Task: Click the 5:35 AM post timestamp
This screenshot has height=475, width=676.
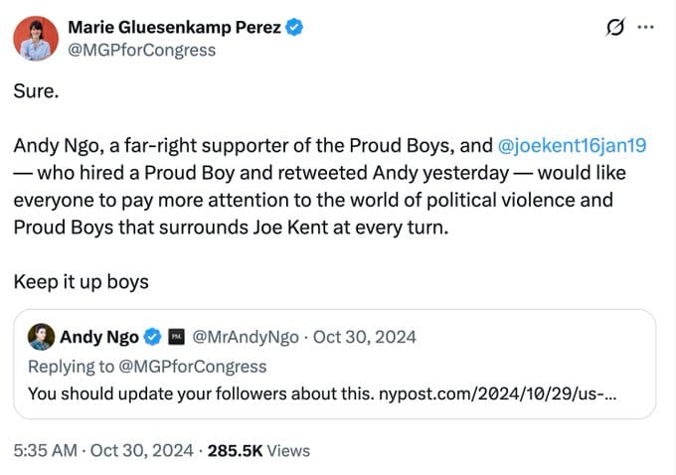Action: (45, 450)
